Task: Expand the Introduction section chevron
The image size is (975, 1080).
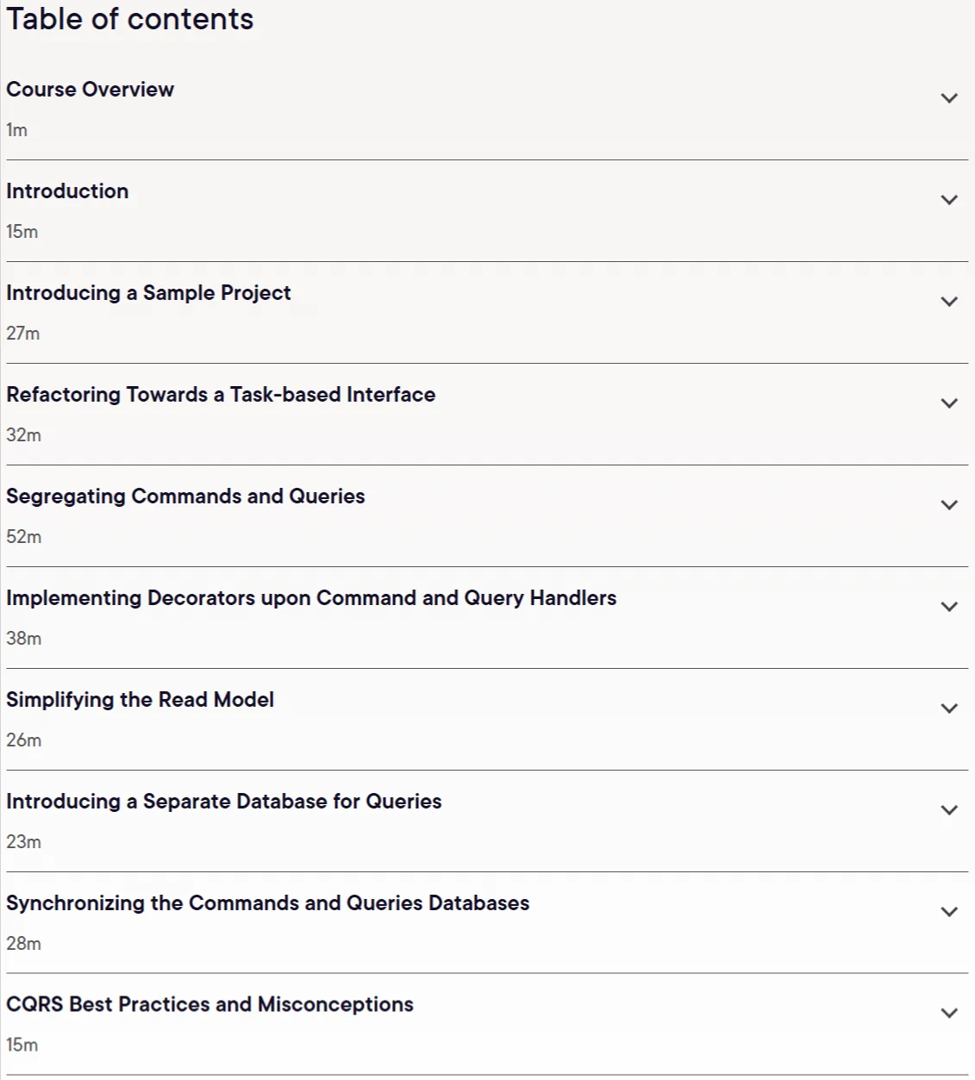Action: pos(949,200)
